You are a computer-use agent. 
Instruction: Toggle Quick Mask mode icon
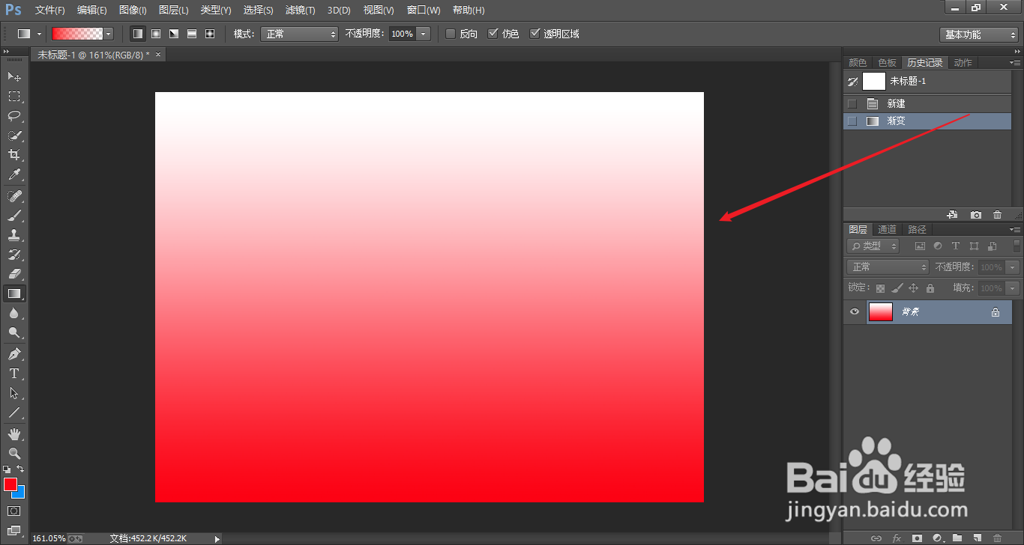(x=14, y=511)
